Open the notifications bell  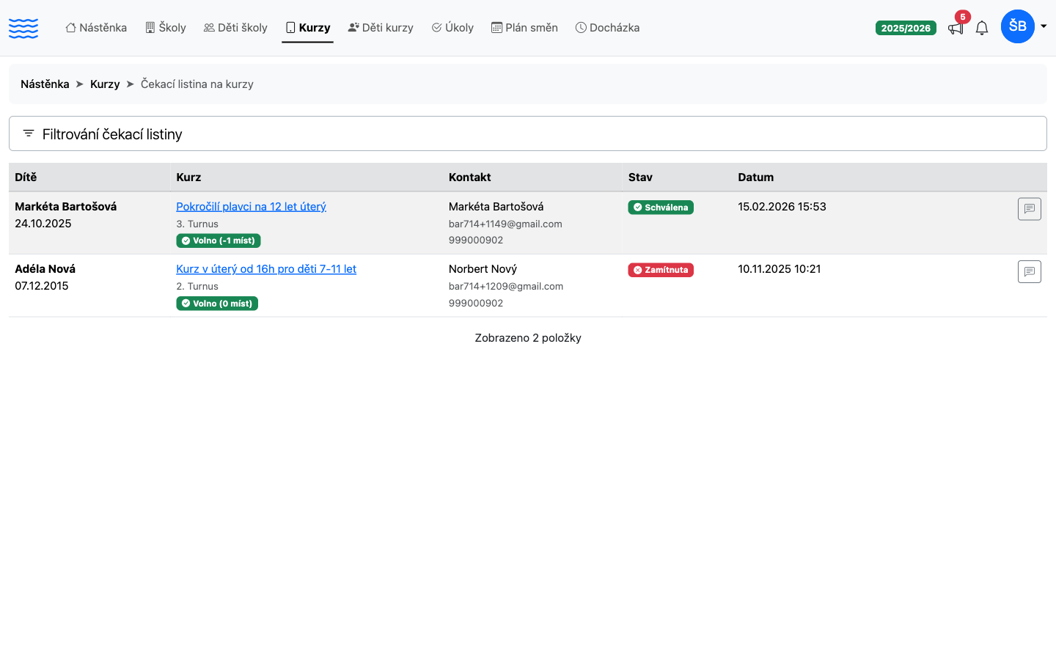982,29
